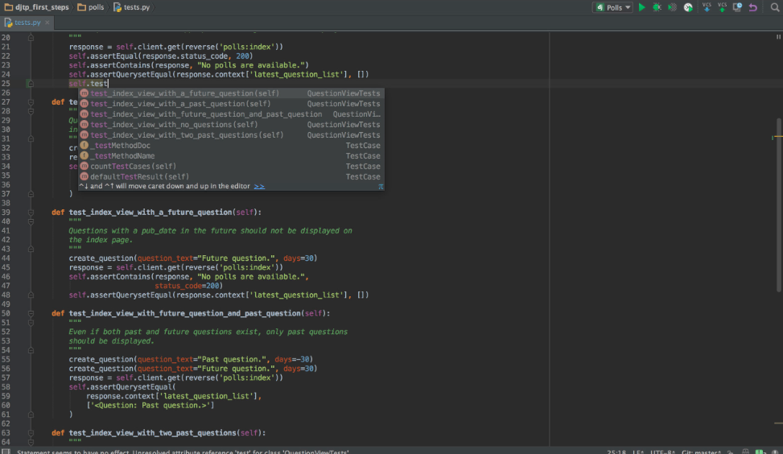783x454 pixels.
Task: Click the editor vertical scrollbar thumb
Action: 779,204
